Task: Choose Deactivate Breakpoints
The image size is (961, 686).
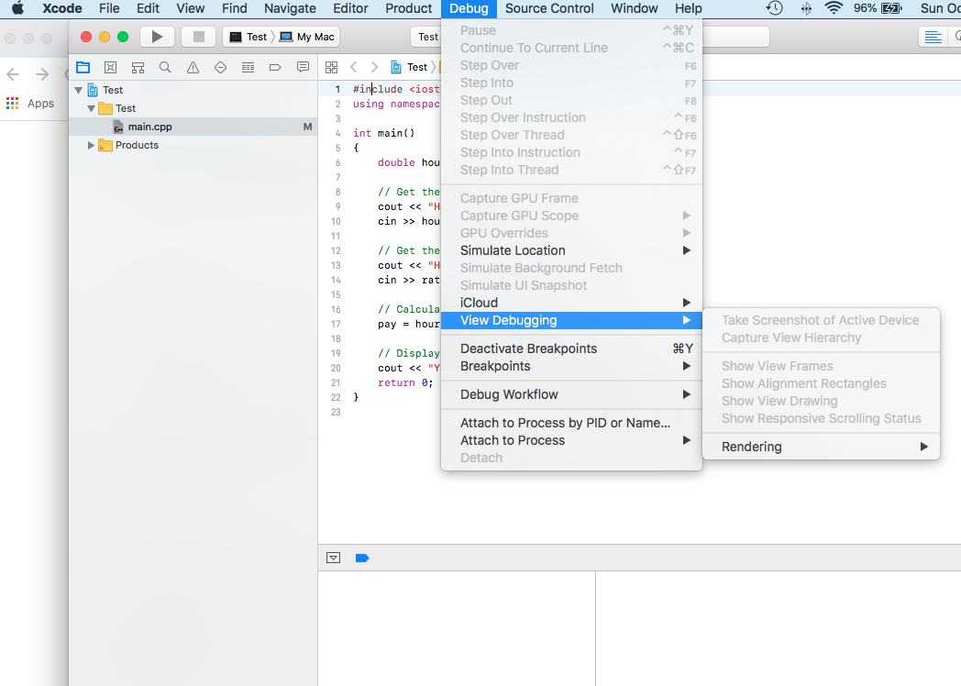Action: [571, 349]
